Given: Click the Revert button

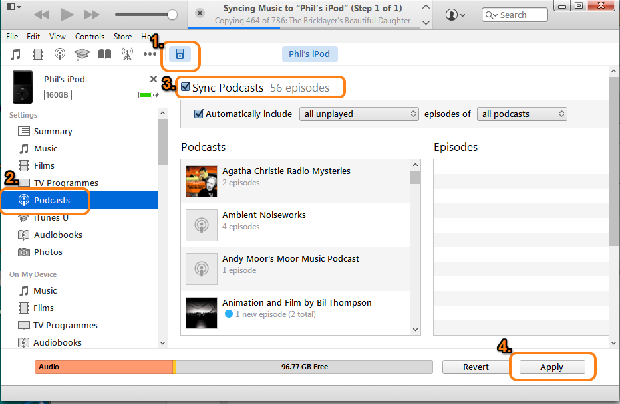Looking at the screenshot, I should pyautogui.click(x=476, y=367).
